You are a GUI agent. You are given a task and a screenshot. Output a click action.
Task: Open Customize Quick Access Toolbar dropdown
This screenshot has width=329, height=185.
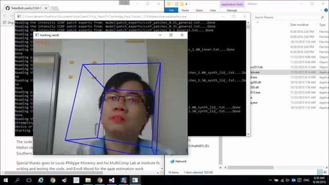point(186,4)
